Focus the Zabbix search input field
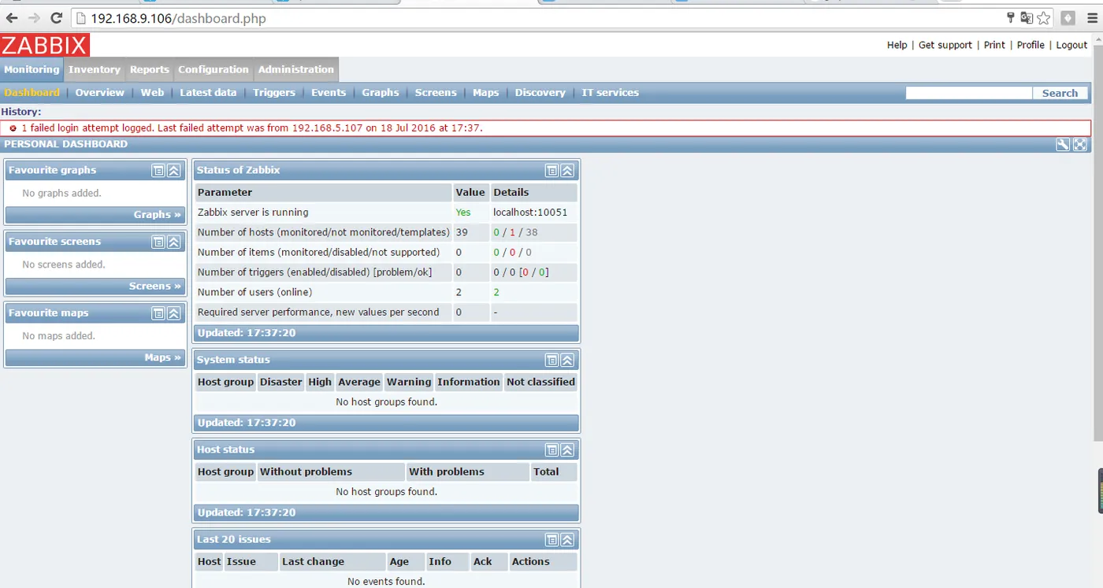Image resolution: width=1103 pixels, height=588 pixels. point(969,93)
